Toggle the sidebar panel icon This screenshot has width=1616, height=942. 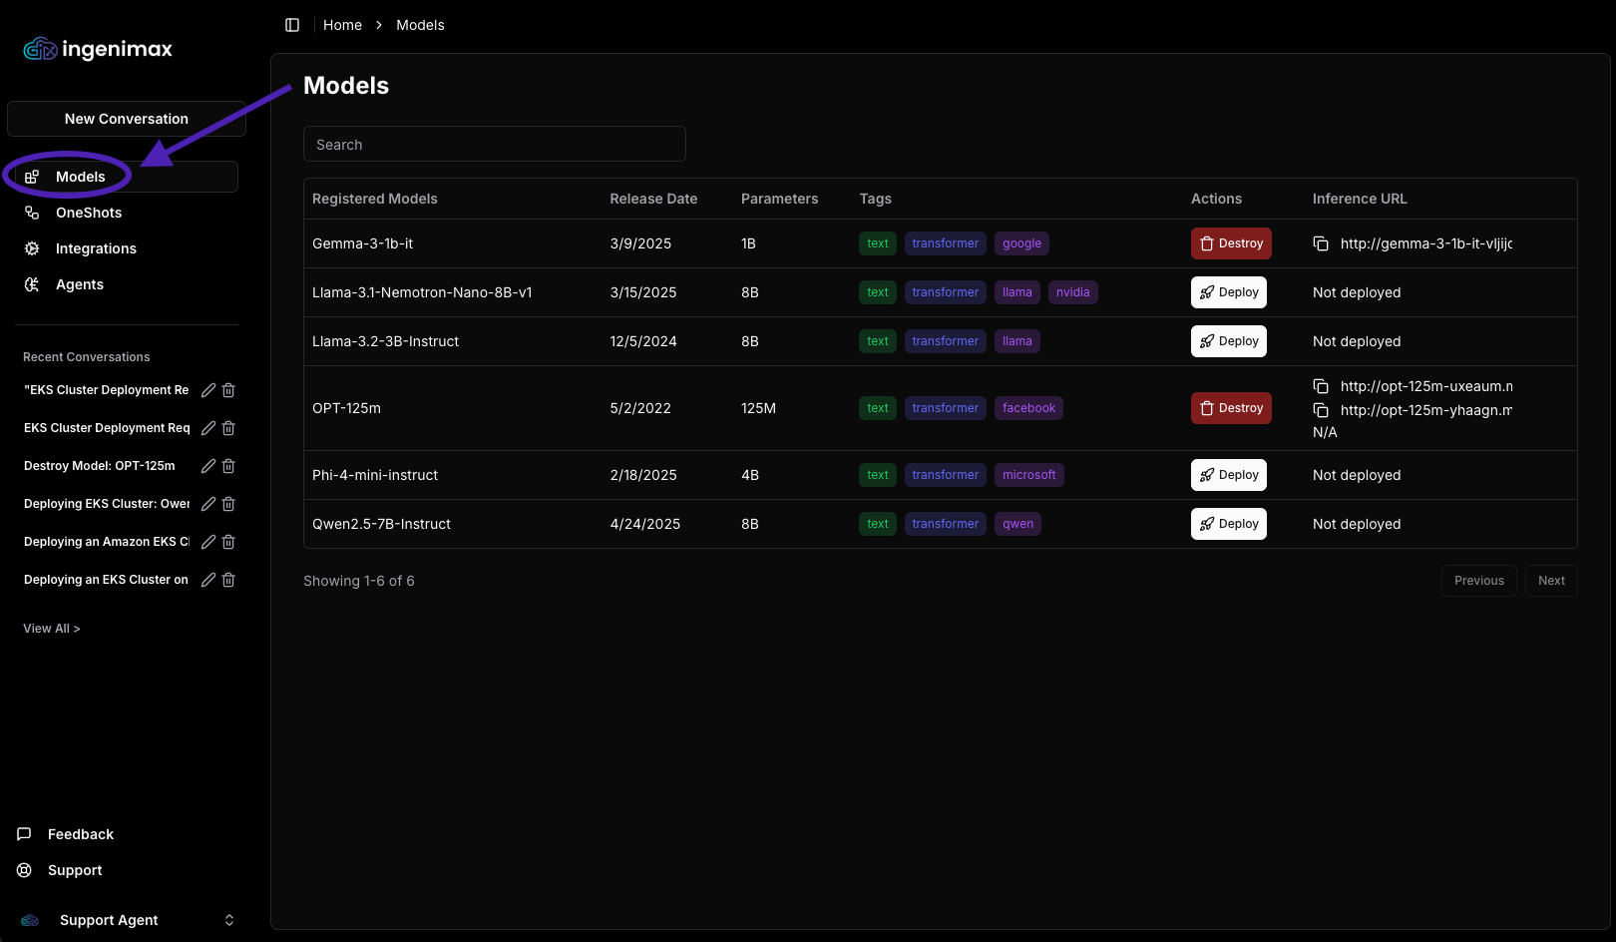292,25
